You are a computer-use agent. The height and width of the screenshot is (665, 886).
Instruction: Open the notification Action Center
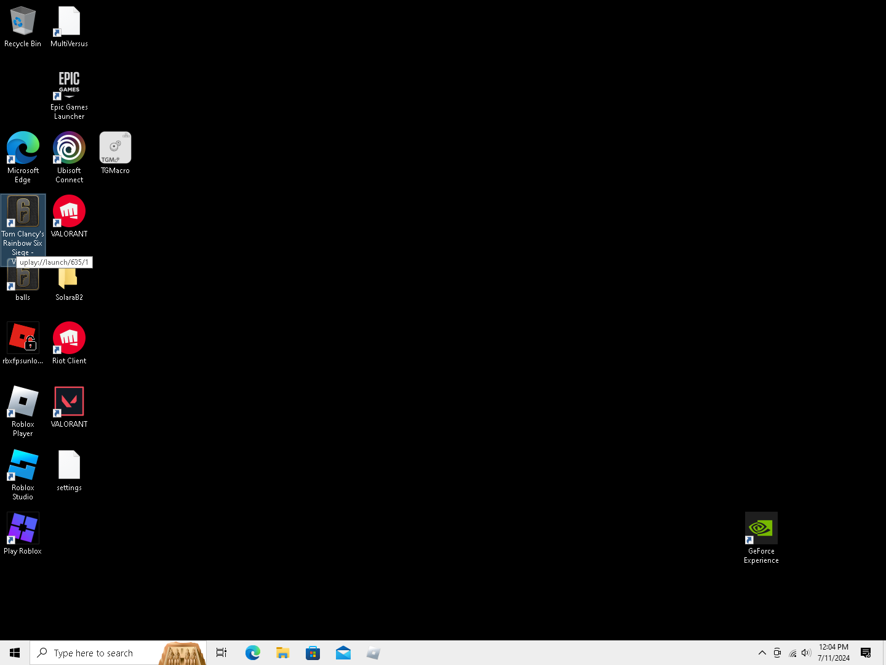pyautogui.click(x=866, y=653)
